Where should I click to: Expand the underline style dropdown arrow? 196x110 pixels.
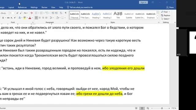click(6, 18)
